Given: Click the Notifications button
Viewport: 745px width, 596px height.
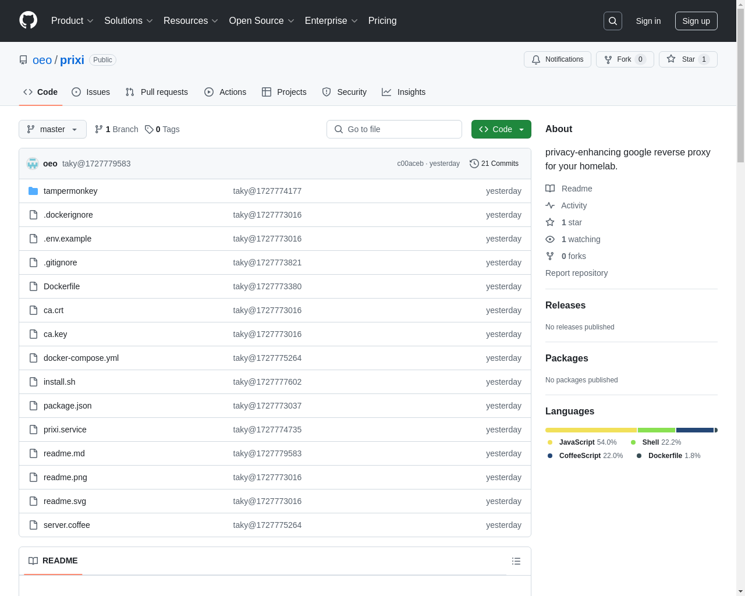Looking at the screenshot, I should [x=558, y=59].
